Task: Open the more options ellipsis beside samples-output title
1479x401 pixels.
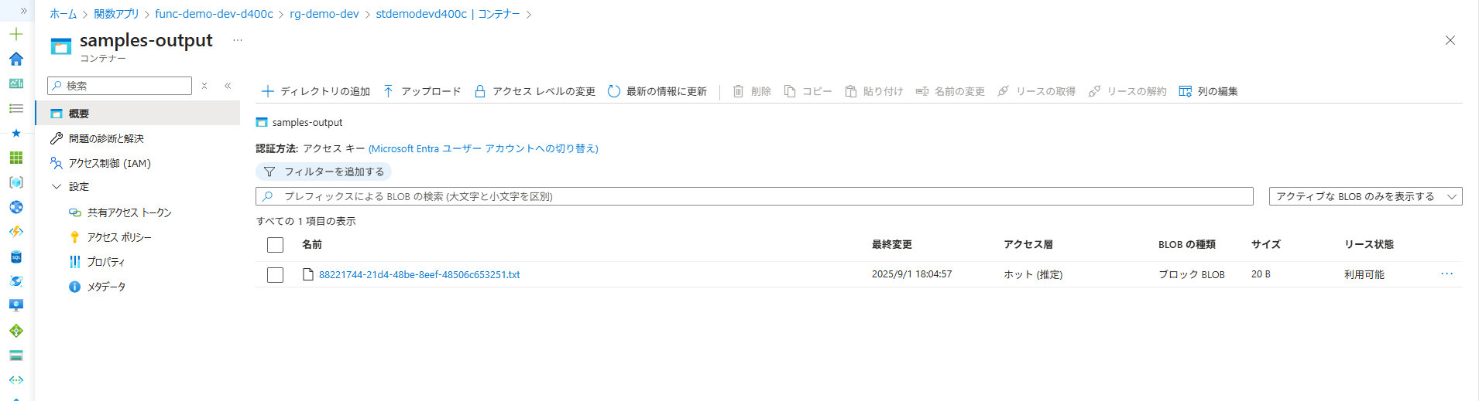Action: click(x=238, y=40)
